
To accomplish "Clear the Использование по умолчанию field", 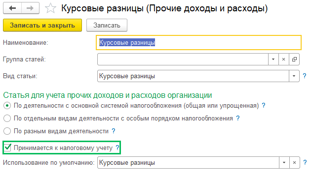I will point(295,163).
